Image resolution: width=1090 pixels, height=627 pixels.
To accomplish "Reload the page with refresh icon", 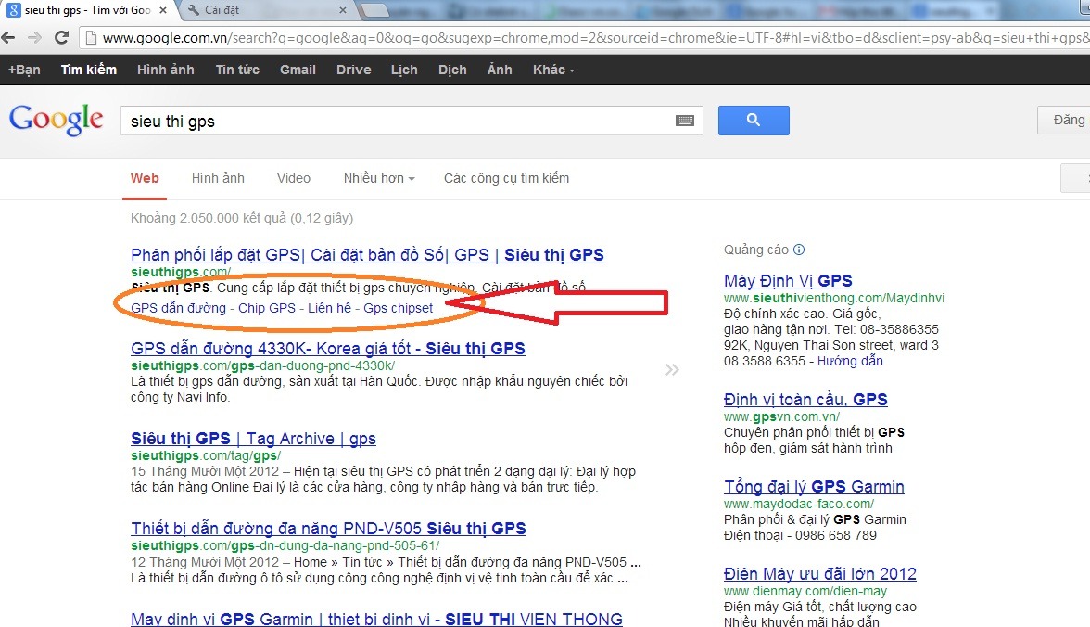I will [x=61, y=38].
